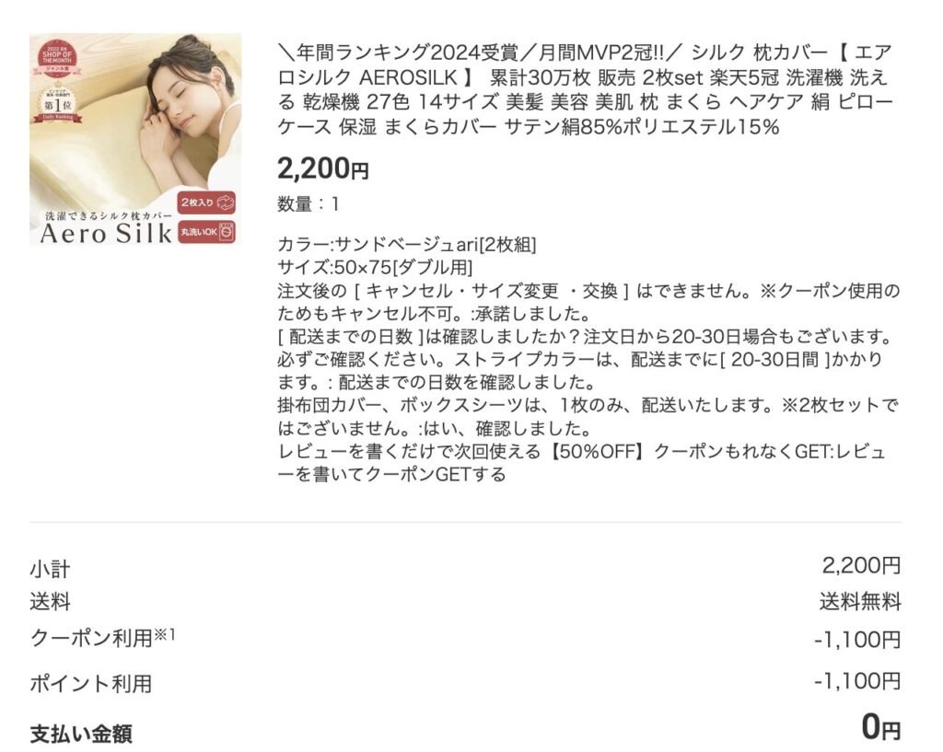Image resolution: width=943 pixels, height=752 pixels.
Task: Click the 丸洗いOK washing machine badge
Action: point(206,231)
